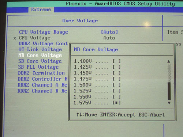Image resolution: width=183 pixels, height=137 pixels.
Task: Click the Item help panel heading
Action: [175, 32]
